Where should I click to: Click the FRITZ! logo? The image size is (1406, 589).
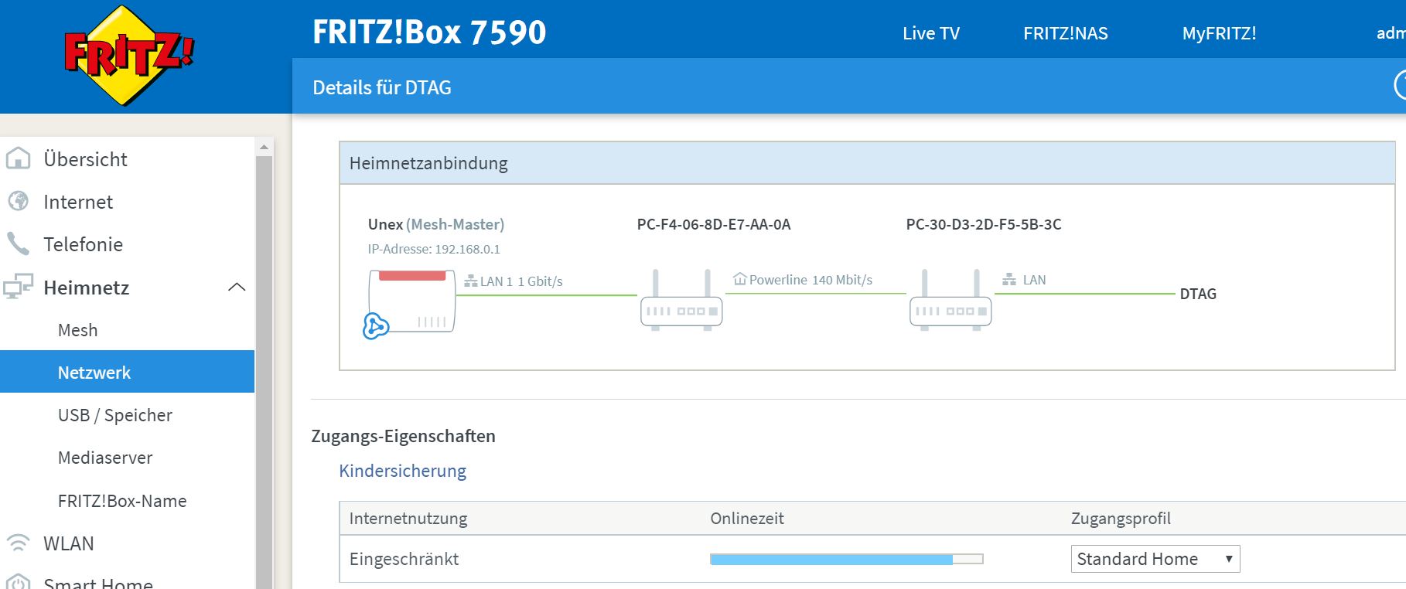pos(129,55)
